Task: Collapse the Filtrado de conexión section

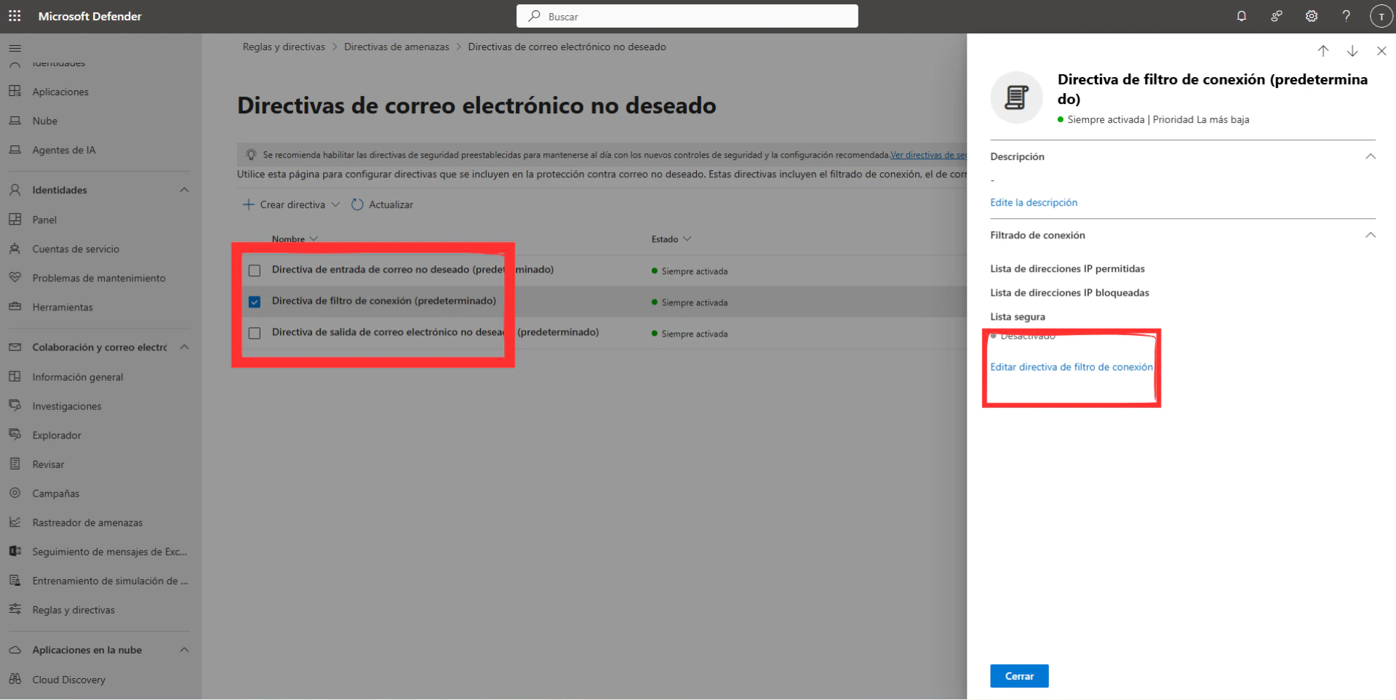Action: pos(1371,235)
